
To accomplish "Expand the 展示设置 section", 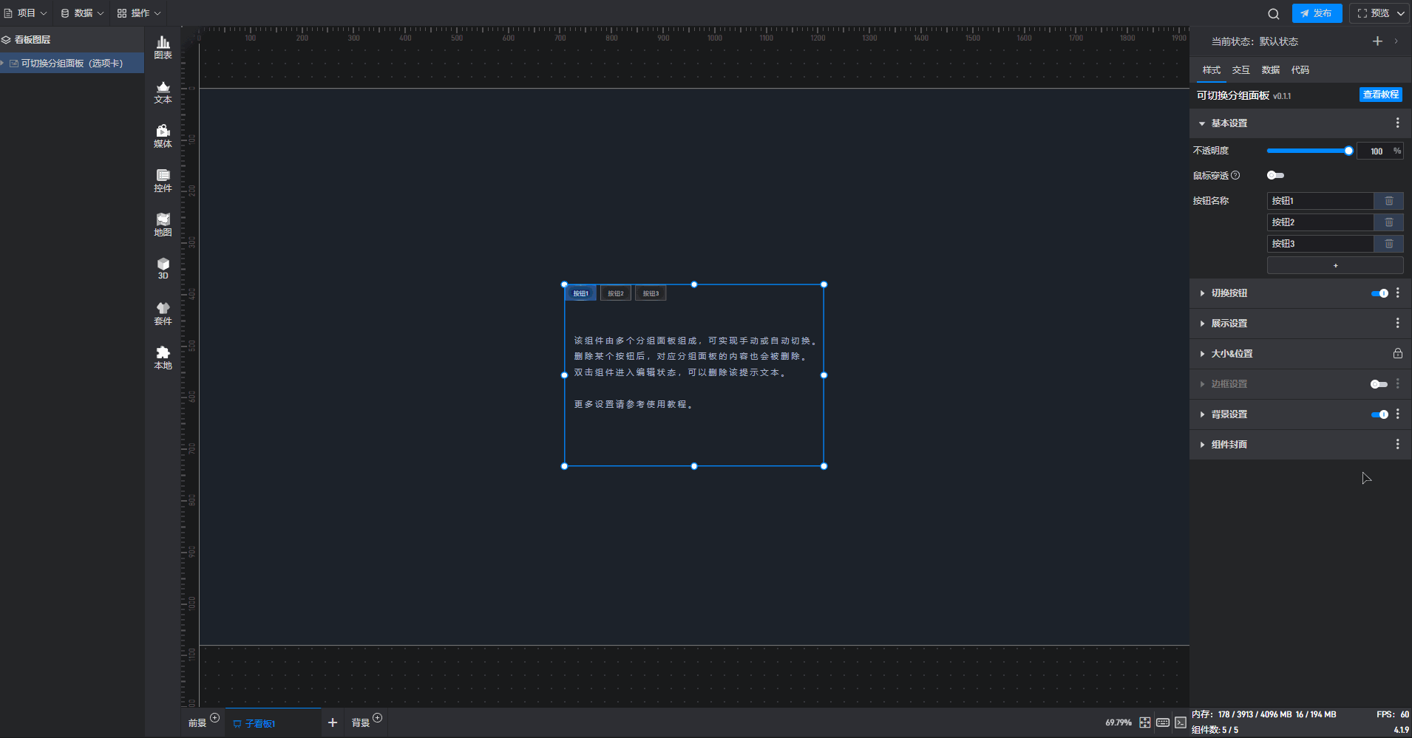I will pyautogui.click(x=1229, y=324).
